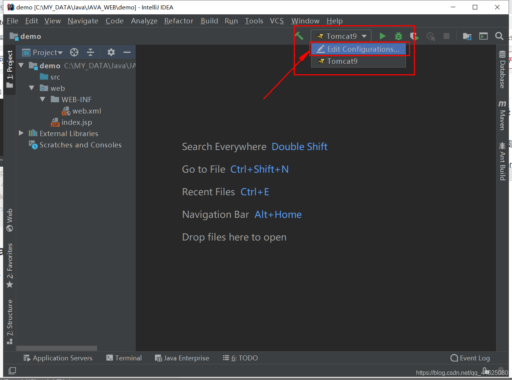Open the Database tool window
Viewport: 512px width, 380px height.
502,69
